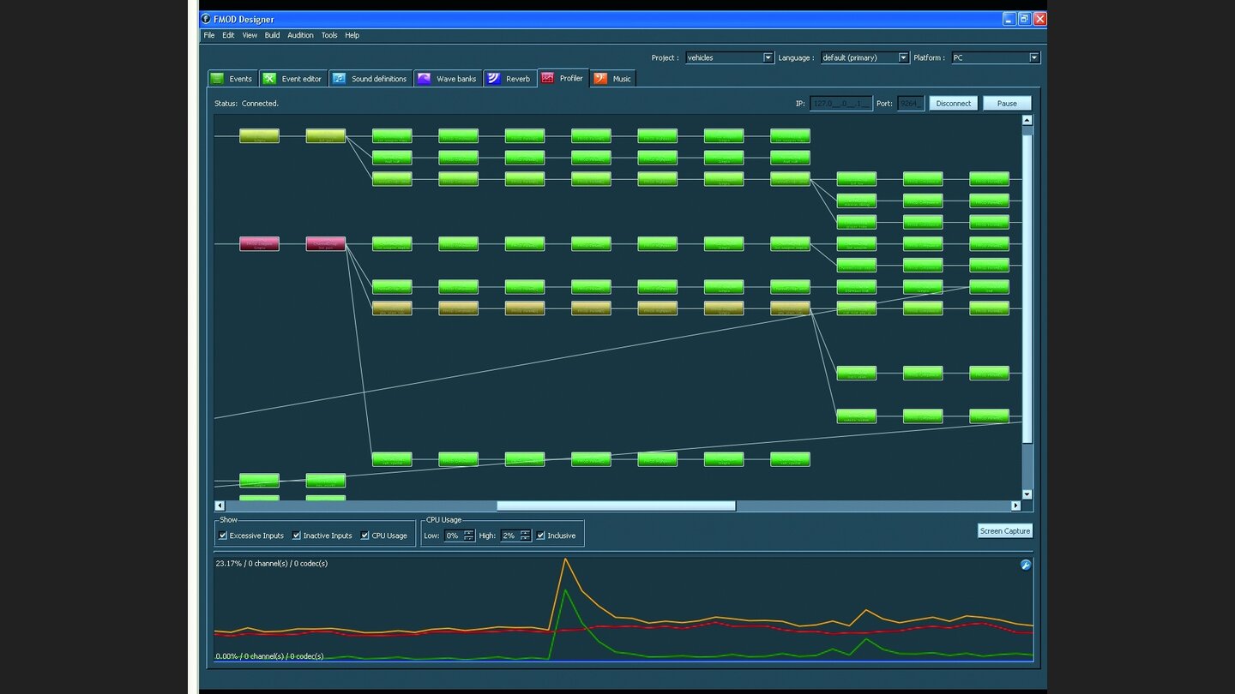Click the Screen Capture button

[x=1005, y=530]
